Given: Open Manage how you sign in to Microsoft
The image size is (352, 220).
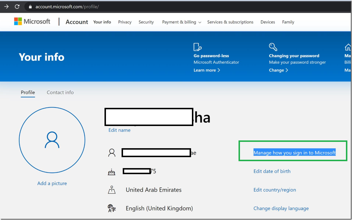Looking at the screenshot, I should (x=294, y=153).
